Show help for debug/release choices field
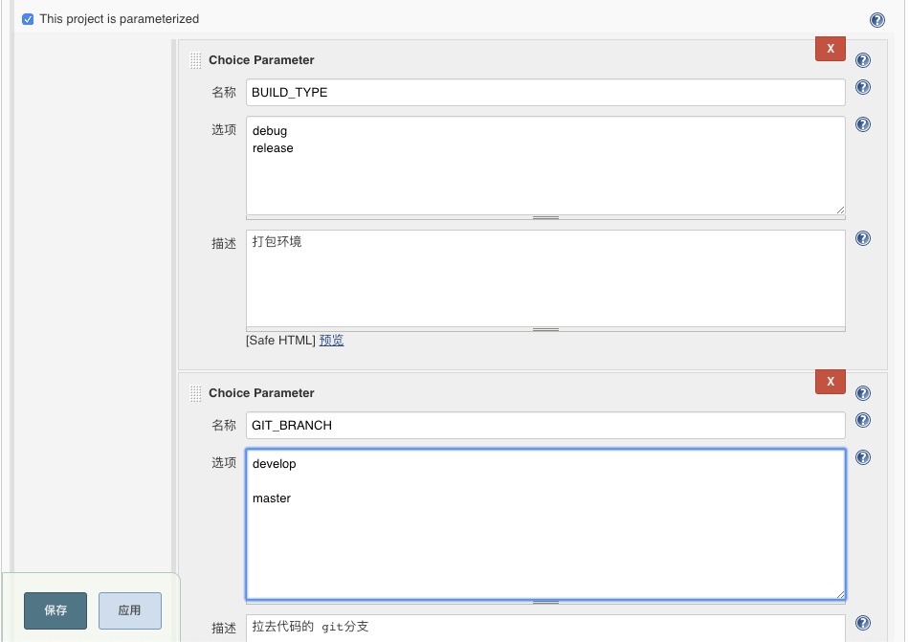Viewport: 909px width, 642px height. (x=863, y=124)
